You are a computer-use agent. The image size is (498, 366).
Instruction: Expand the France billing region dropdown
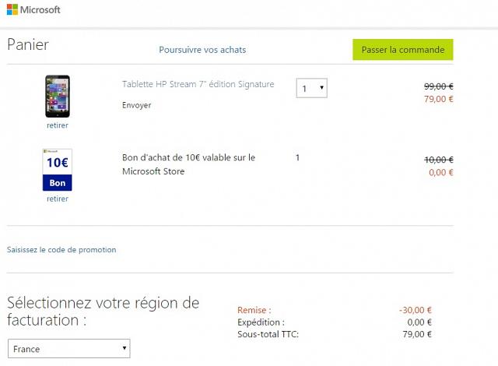coord(68,349)
